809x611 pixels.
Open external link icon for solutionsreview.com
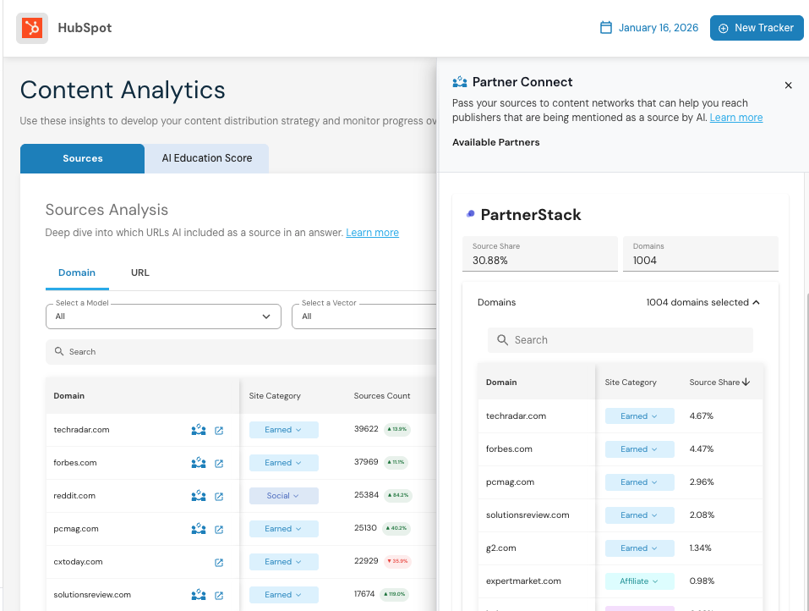coord(219,596)
